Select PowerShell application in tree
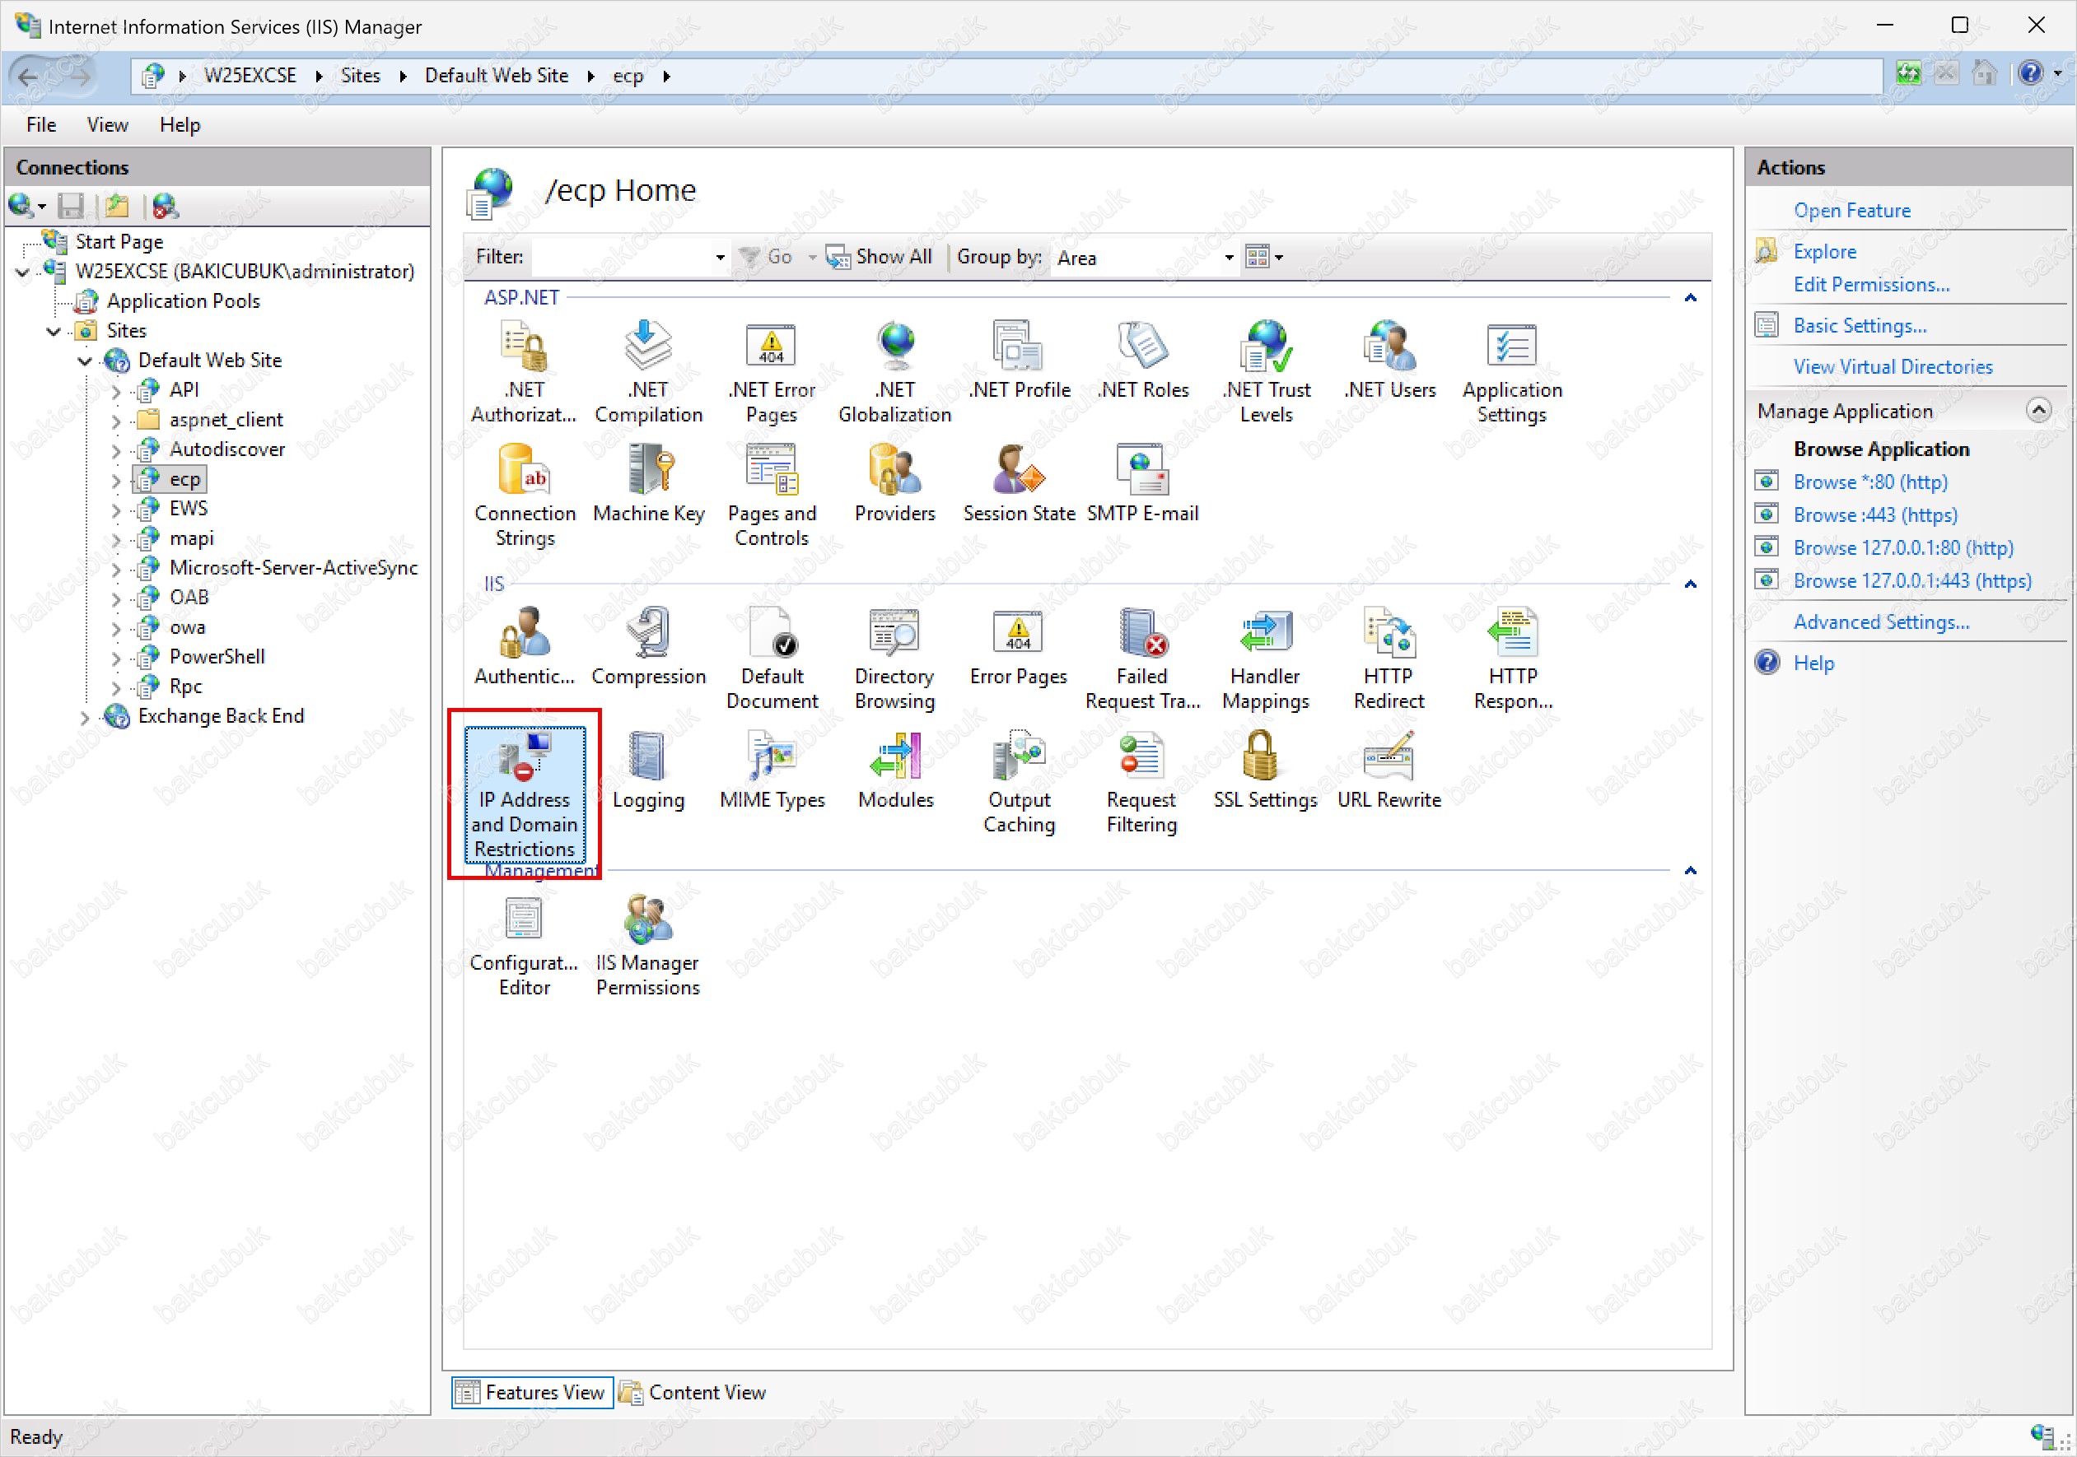 coord(217,658)
